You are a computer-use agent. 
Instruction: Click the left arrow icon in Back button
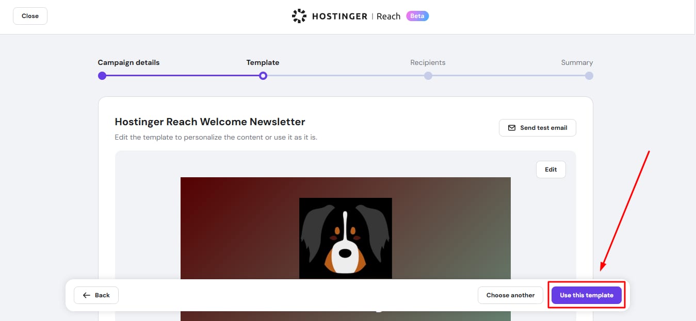[x=87, y=295]
